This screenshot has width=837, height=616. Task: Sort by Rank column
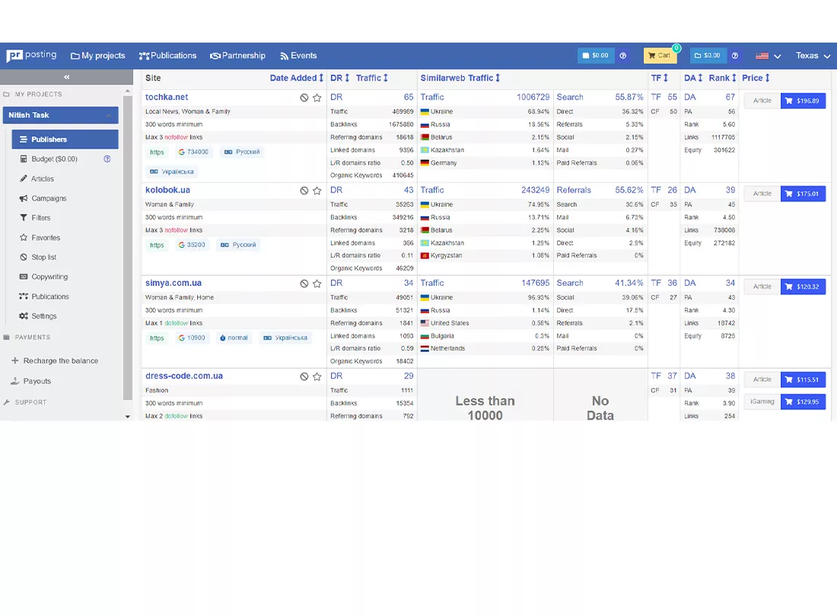coord(723,78)
